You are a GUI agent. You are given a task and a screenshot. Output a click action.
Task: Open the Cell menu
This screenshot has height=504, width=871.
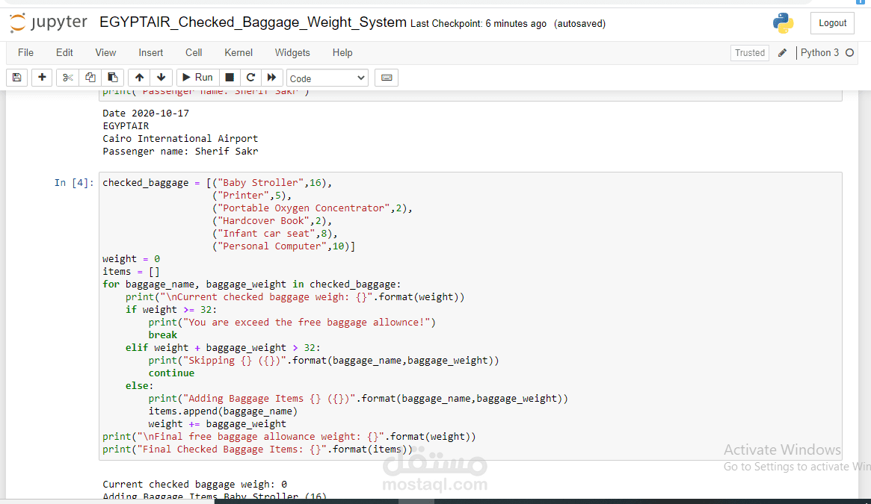point(194,53)
